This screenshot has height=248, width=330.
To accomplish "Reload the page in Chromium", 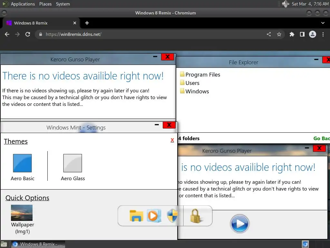I will [x=28, y=34].
